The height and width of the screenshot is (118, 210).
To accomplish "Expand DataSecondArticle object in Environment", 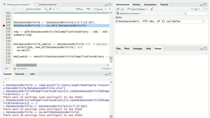I will click(x=117, y=21).
